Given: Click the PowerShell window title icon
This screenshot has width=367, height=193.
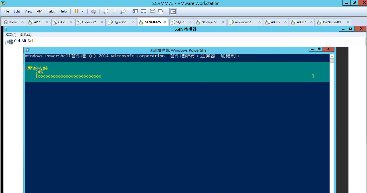Looking at the screenshot, I should (28, 50).
